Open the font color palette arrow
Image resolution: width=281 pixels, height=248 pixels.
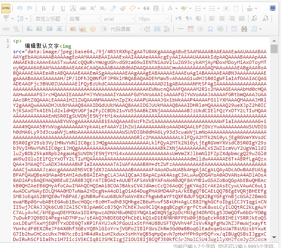pyautogui.click(x=176, y=8)
